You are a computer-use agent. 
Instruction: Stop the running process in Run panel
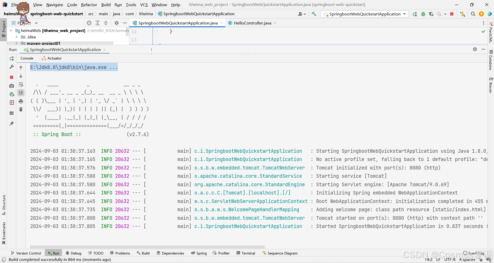tap(12, 77)
